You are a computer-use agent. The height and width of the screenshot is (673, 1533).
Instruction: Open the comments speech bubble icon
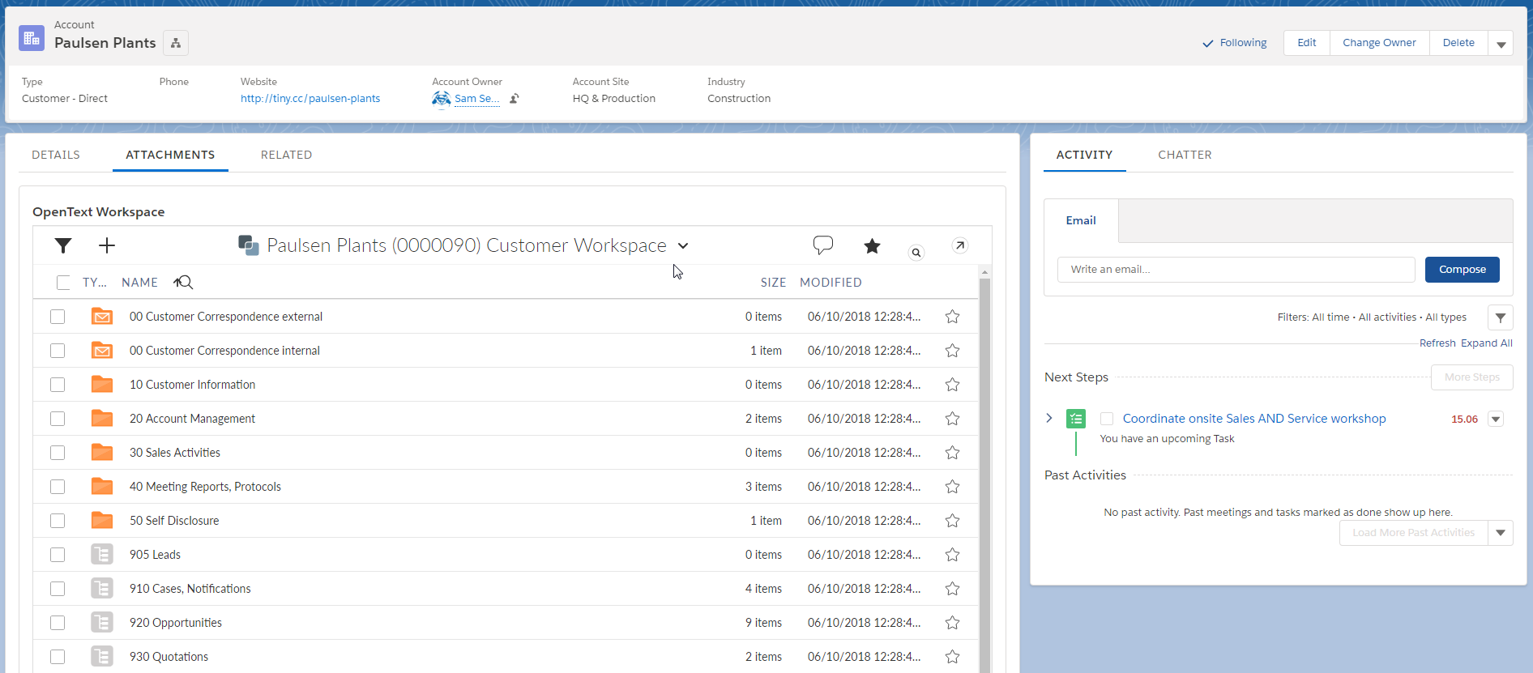pyautogui.click(x=823, y=245)
